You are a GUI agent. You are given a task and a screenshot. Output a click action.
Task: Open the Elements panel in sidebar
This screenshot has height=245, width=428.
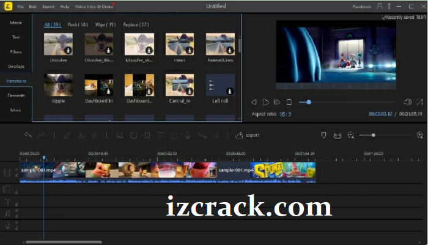pos(16,96)
